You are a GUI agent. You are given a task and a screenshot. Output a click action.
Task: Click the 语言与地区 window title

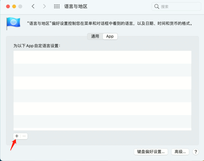(x=76, y=6)
